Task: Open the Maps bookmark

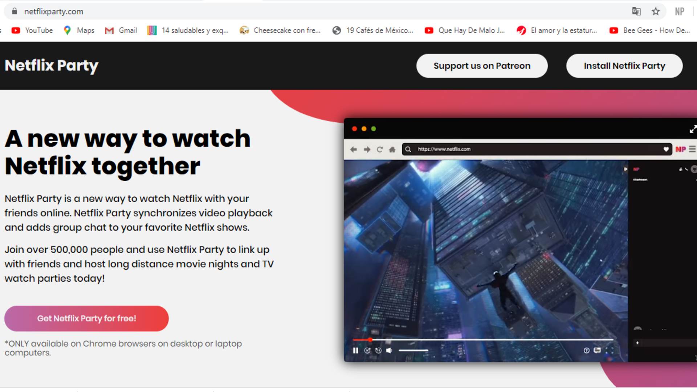Action: (79, 30)
